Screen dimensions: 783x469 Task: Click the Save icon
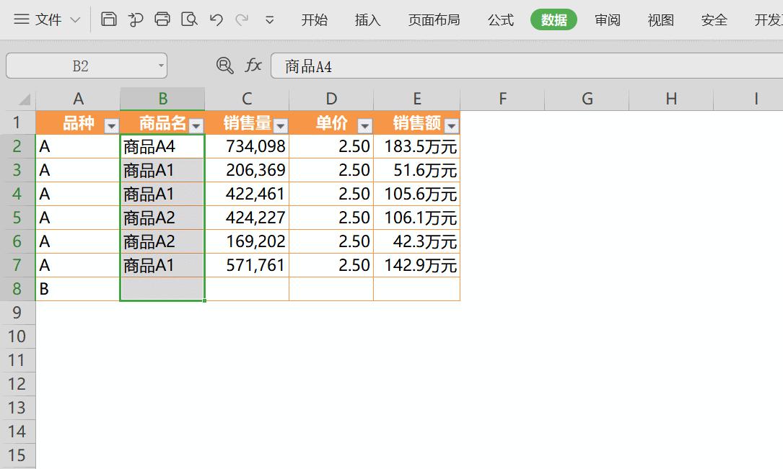tap(109, 20)
